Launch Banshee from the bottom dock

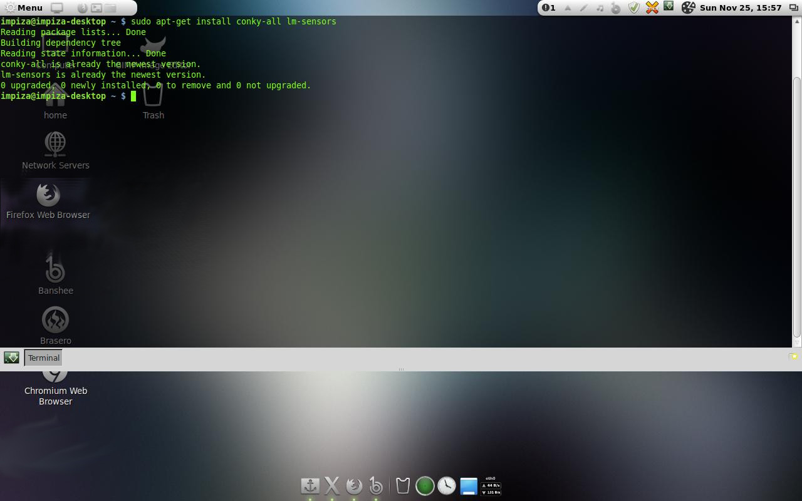tap(376, 485)
